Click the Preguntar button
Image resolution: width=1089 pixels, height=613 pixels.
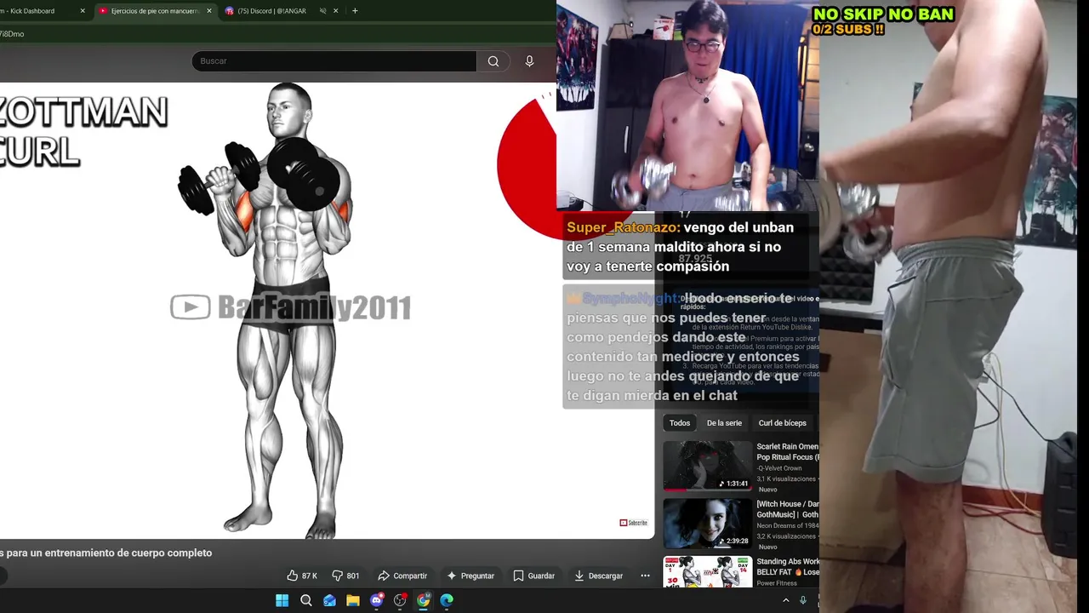470,576
